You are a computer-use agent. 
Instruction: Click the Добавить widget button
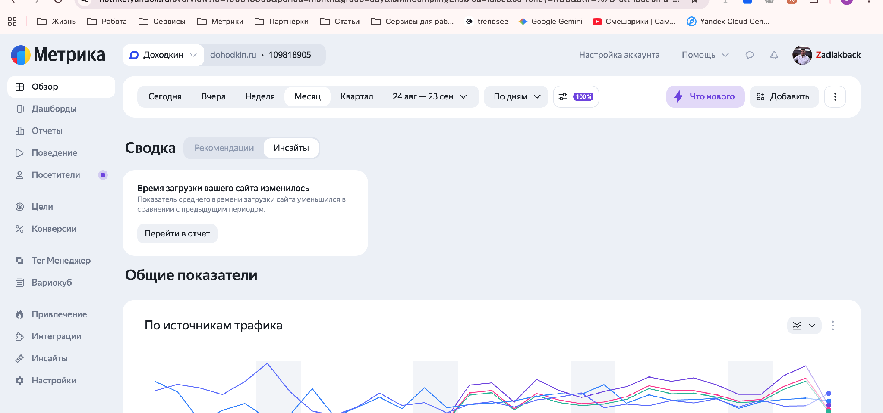pyautogui.click(x=784, y=96)
